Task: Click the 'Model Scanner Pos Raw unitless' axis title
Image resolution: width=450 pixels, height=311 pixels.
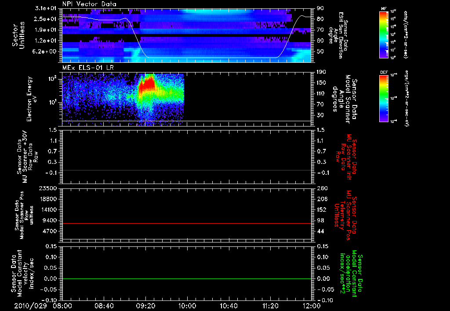Action: pos(24,215)
